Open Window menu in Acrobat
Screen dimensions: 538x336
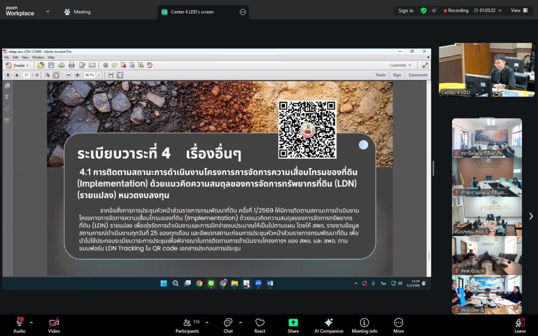tap(38, 58)
